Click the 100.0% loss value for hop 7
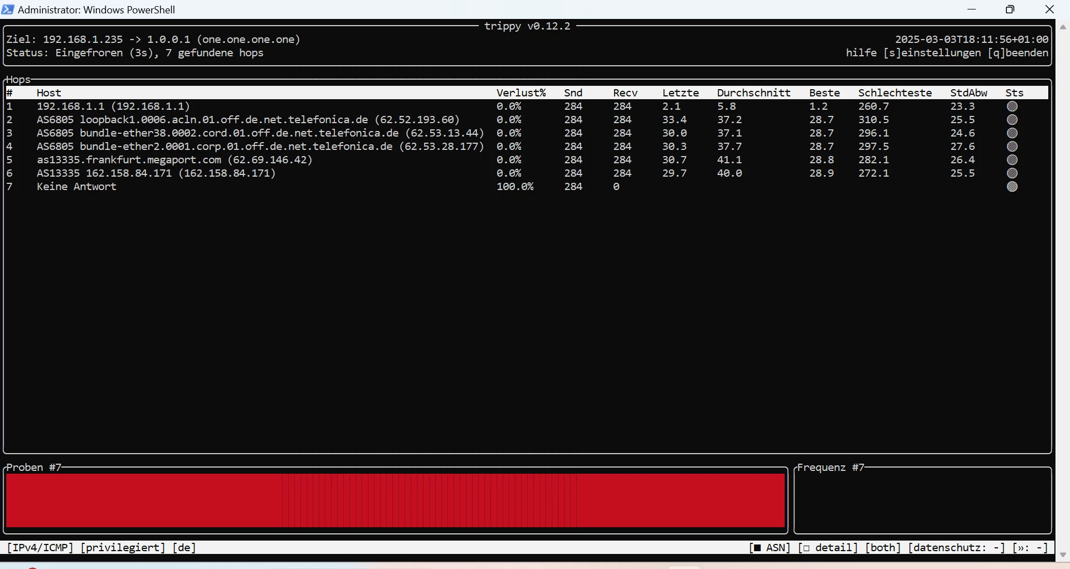The image size is (1070, 569). tap(515, 187)
